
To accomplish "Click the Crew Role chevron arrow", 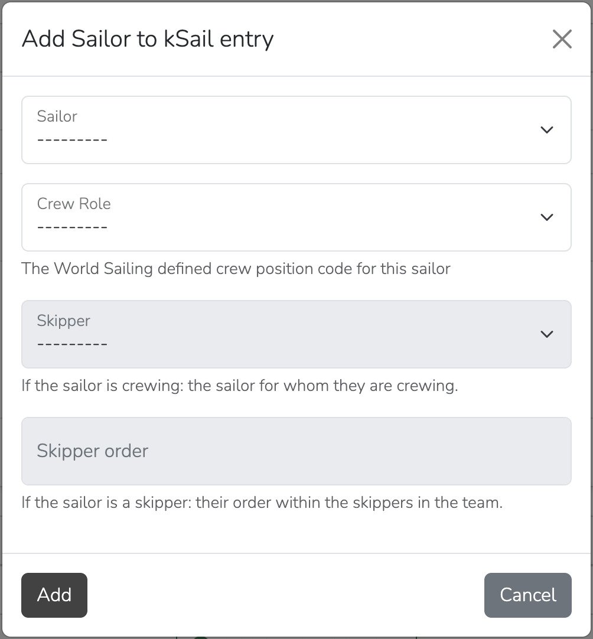I will [x=547, y=217].
